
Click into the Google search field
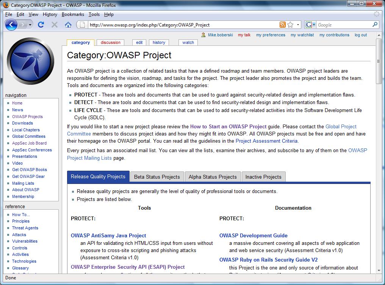click(343, 25)
